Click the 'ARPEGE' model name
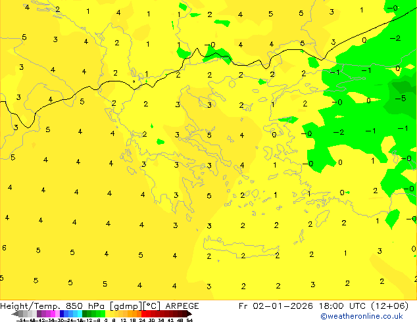 (x=182, y=306)
